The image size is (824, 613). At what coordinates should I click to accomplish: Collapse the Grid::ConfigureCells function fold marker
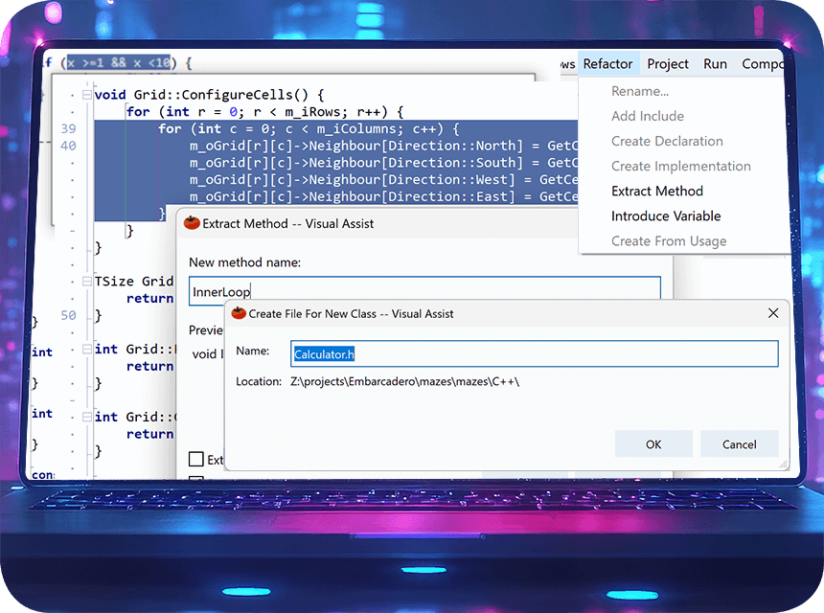(x=86, y=94)
